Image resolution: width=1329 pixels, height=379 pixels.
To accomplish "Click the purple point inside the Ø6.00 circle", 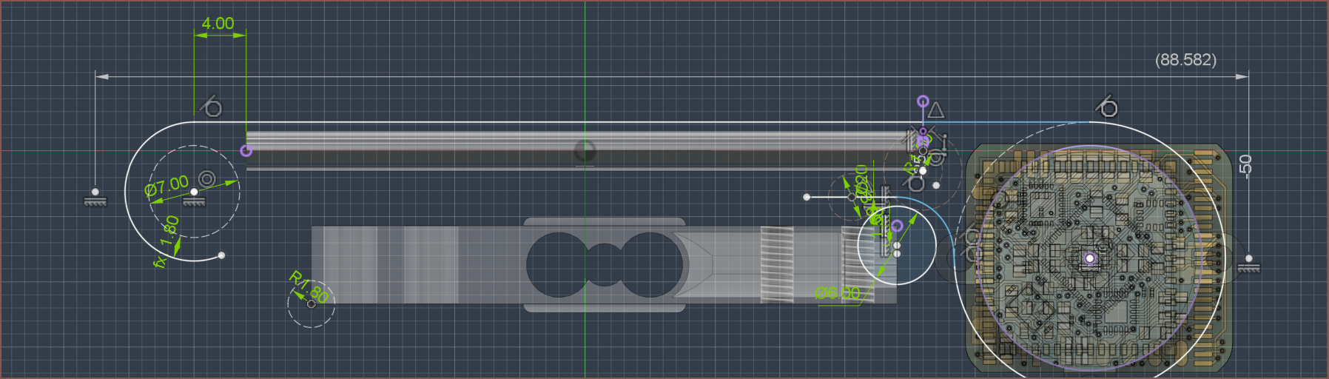I will click(897, 226).
